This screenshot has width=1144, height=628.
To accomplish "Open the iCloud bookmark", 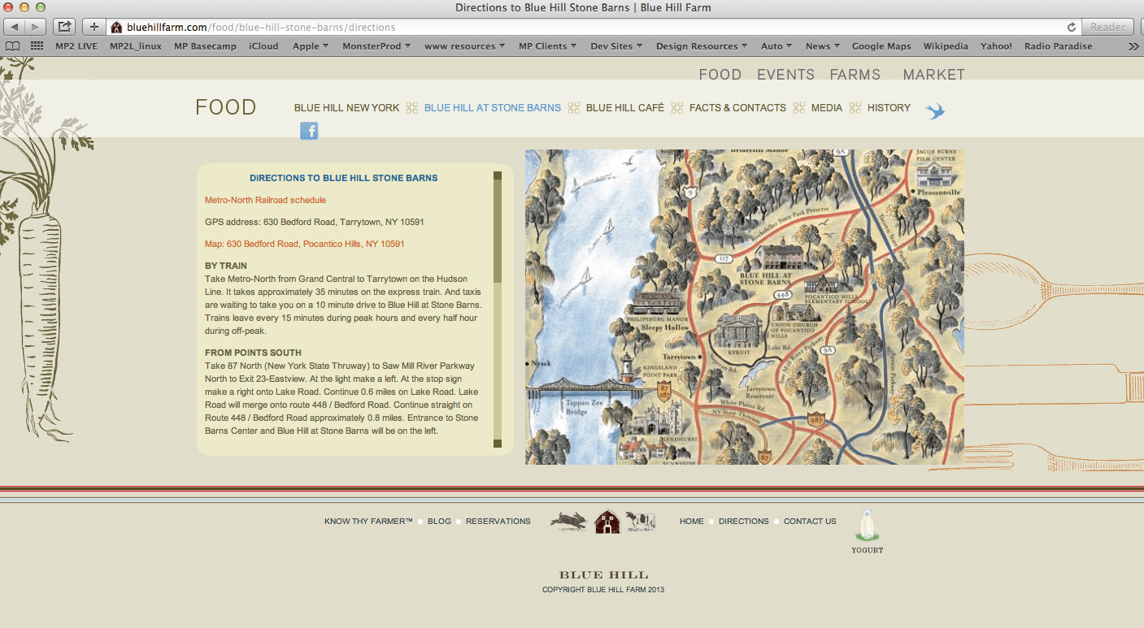I will (263, 46).
